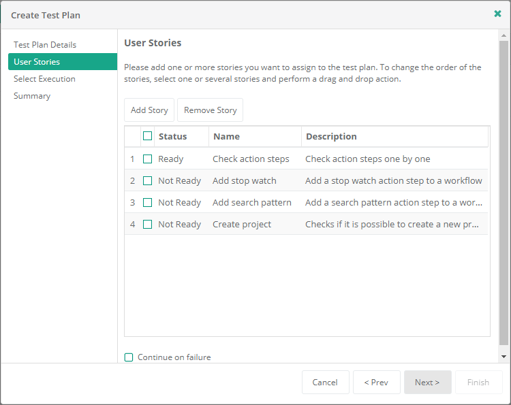Click description 'Check action steps one by one'
Image resolution: width=511 pixels, height=405 pixels.
click(368, 159)
